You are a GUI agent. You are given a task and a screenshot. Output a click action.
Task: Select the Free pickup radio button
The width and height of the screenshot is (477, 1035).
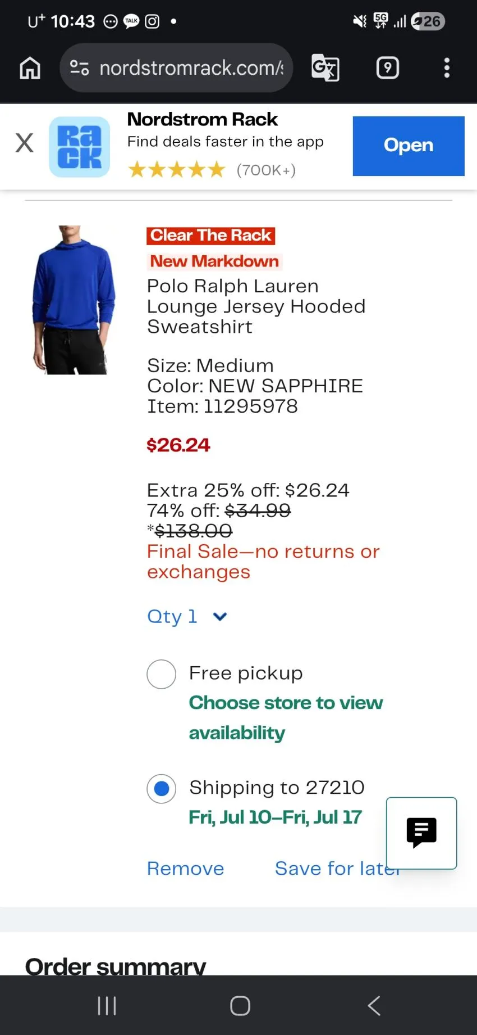click(x=162, y=674)
